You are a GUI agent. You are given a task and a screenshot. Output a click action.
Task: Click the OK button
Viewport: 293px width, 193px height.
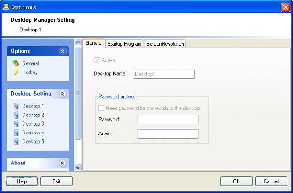coord(236,181)
